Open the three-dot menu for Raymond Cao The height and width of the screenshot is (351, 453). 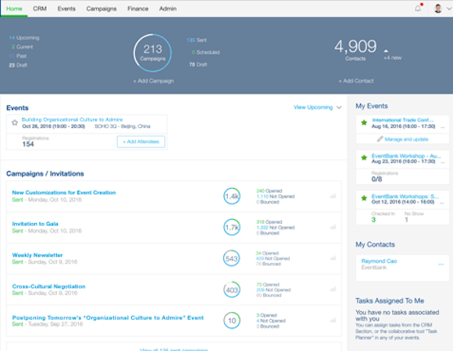click(x=441, y=264)
